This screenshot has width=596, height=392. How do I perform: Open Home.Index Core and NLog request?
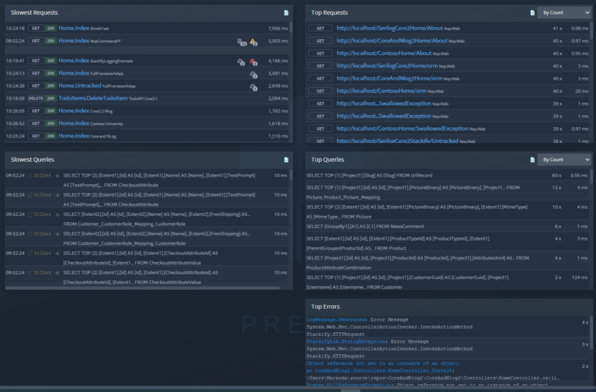click(74, 135)
